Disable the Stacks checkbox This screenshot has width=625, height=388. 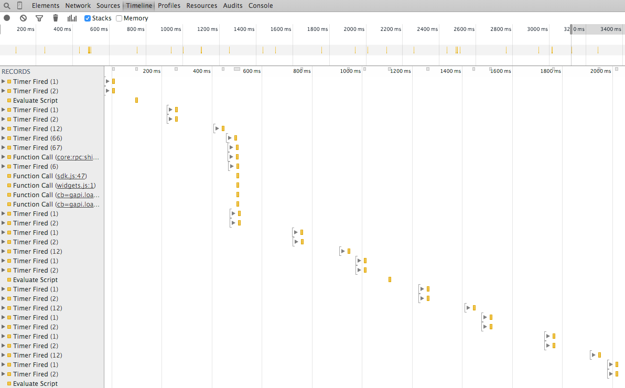pyautogui.click(x=88, y=18)
